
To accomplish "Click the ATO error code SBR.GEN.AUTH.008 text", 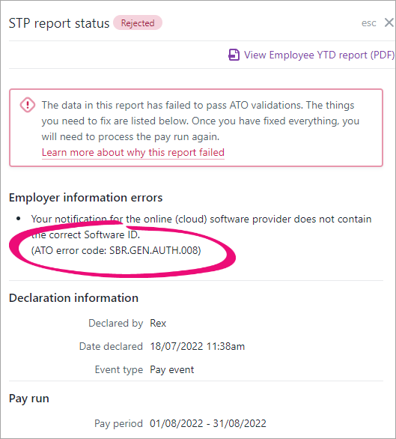I will pyautogui.click(x=116, y=250).
